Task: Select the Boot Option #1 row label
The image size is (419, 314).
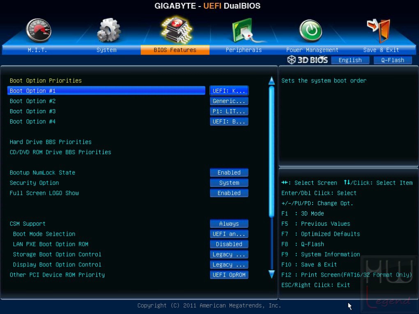Action: (106, 91)
